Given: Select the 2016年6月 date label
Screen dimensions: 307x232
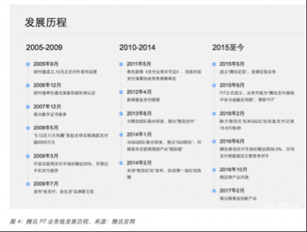Looking at the screenshot, I should tap(232, 141).
